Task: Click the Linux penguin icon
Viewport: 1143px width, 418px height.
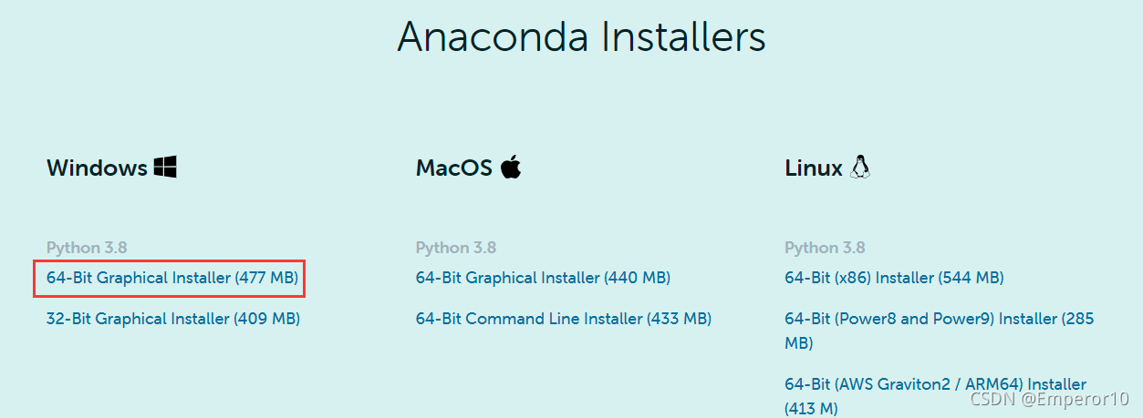Action: pos(860,167)
